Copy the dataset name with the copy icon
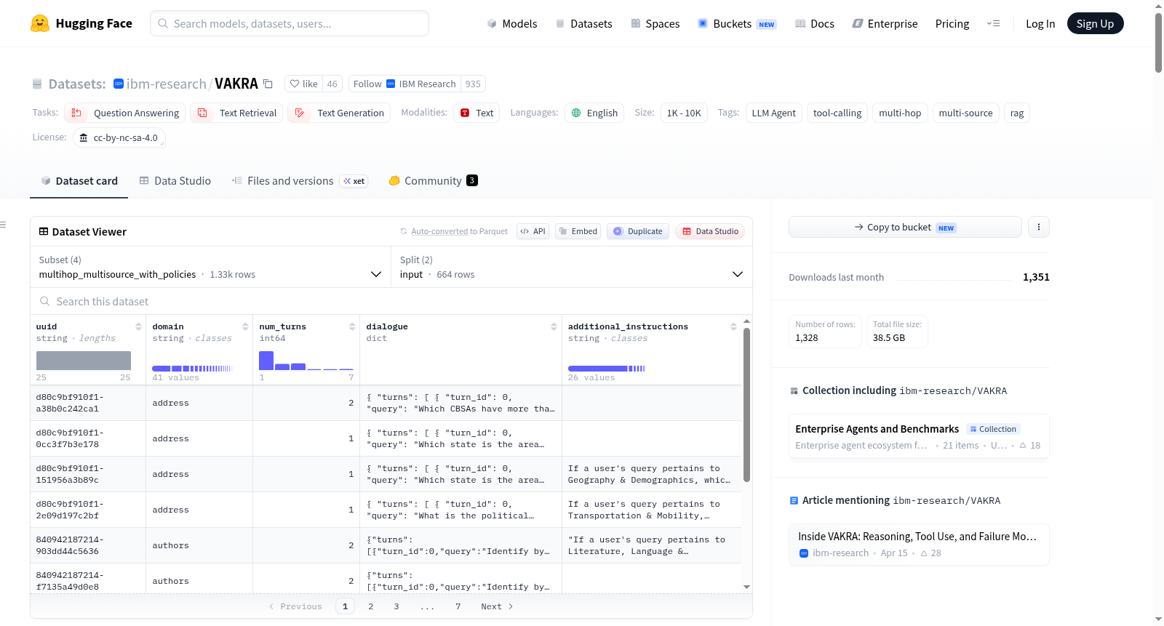This screenshot has width=1164, height=626. pyautogui.click(x=268, y=84)
